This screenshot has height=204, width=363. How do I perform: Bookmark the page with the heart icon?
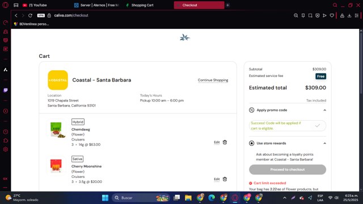[332, 15]
